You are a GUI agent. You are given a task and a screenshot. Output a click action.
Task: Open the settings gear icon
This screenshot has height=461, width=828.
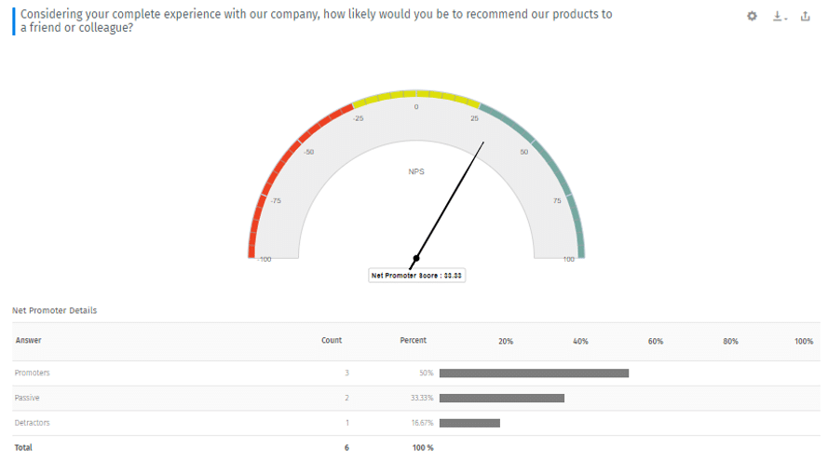(x=752, y=17)
